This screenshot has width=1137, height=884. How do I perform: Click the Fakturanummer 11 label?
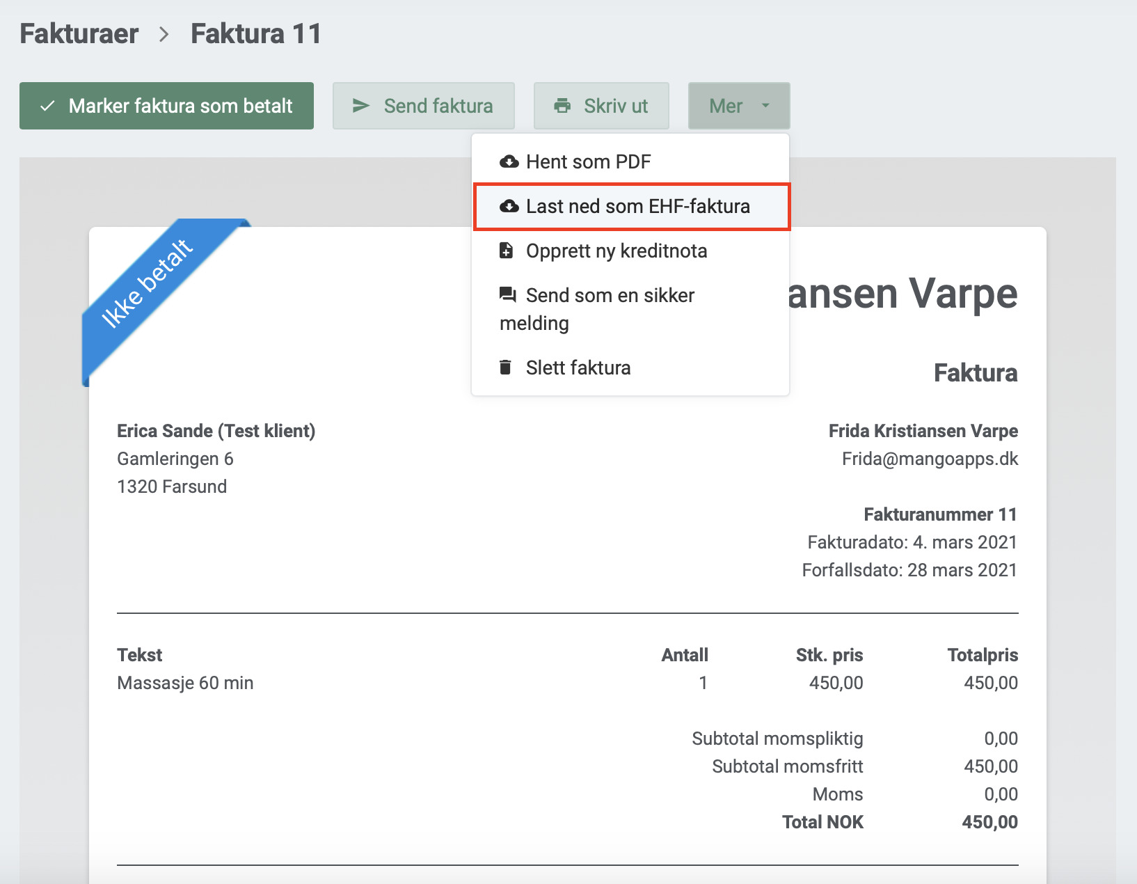pos(940,514)
